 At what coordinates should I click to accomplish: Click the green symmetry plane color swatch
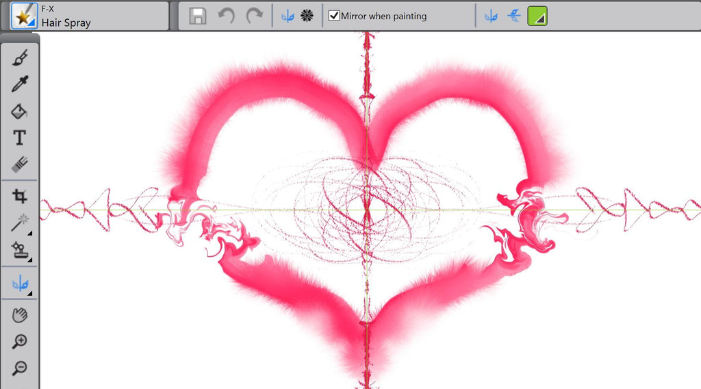(537, 16)
